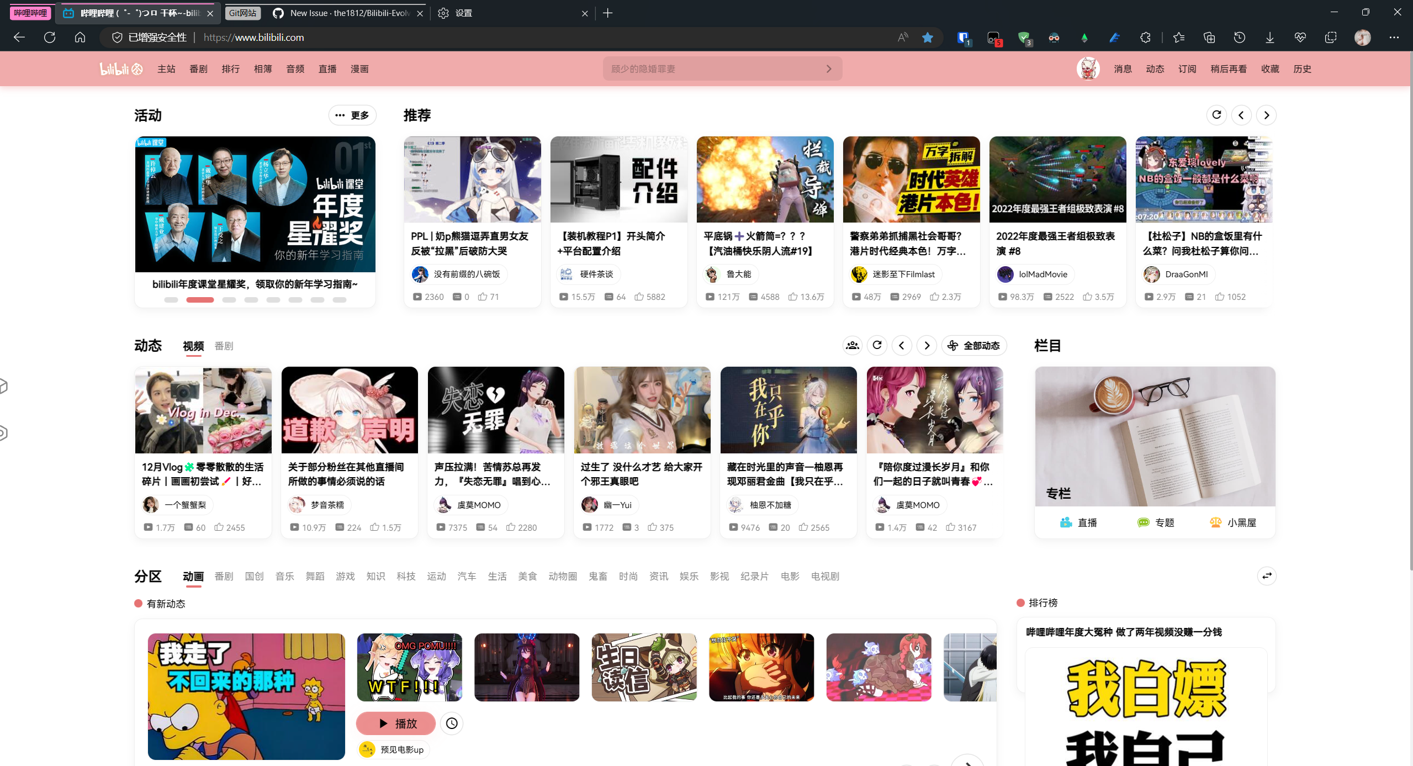Screen dimensions: 1413x766
Task: Open 直播 link under 栏目
Action: 1078,522
